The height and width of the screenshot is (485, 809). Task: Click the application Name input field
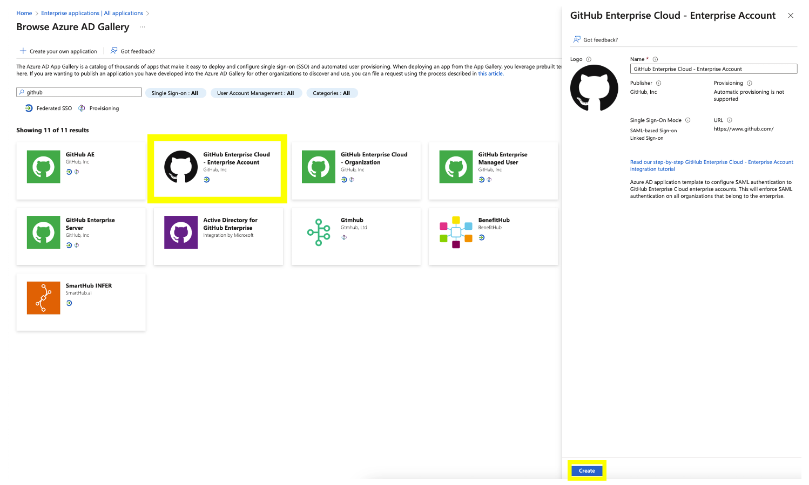click(x=713, y=69)
